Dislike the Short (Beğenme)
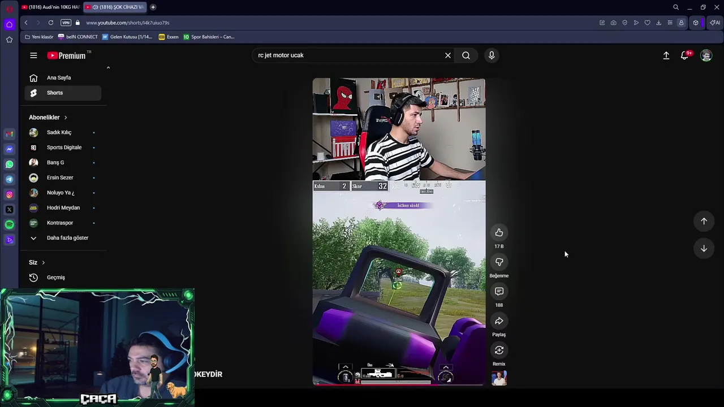The image size is (724, 407). [499, 262]
